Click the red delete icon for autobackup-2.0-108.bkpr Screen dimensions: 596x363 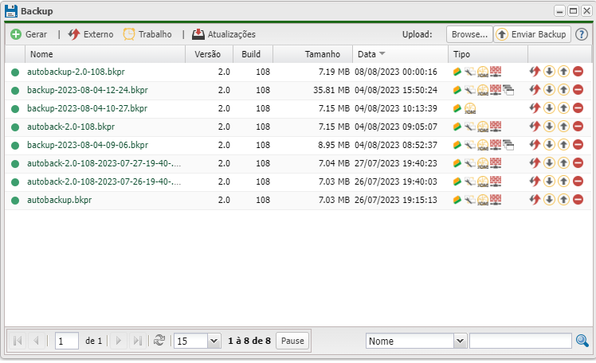(578, 72)
